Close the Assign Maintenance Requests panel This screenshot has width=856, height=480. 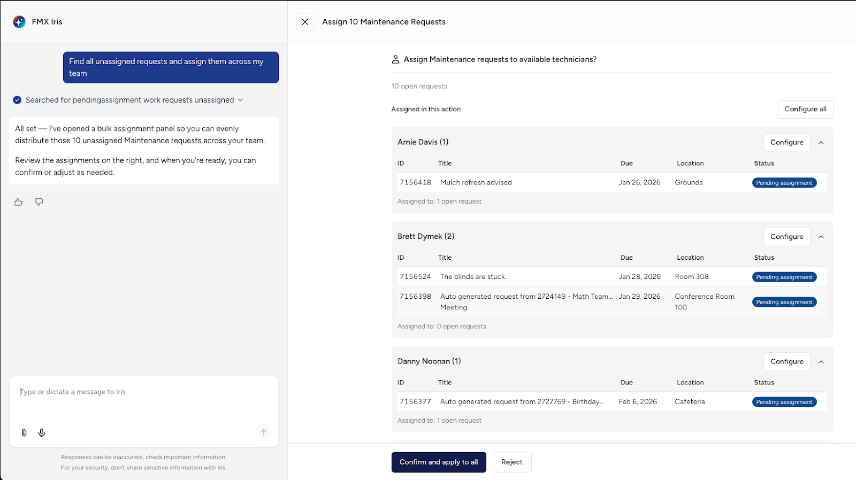[x=305, y=22]
